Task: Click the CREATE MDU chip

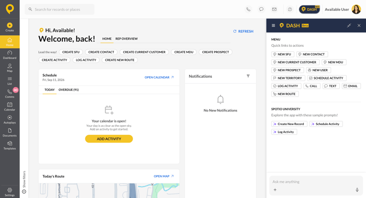Action: pyautogui.click(x=184, y=52)
